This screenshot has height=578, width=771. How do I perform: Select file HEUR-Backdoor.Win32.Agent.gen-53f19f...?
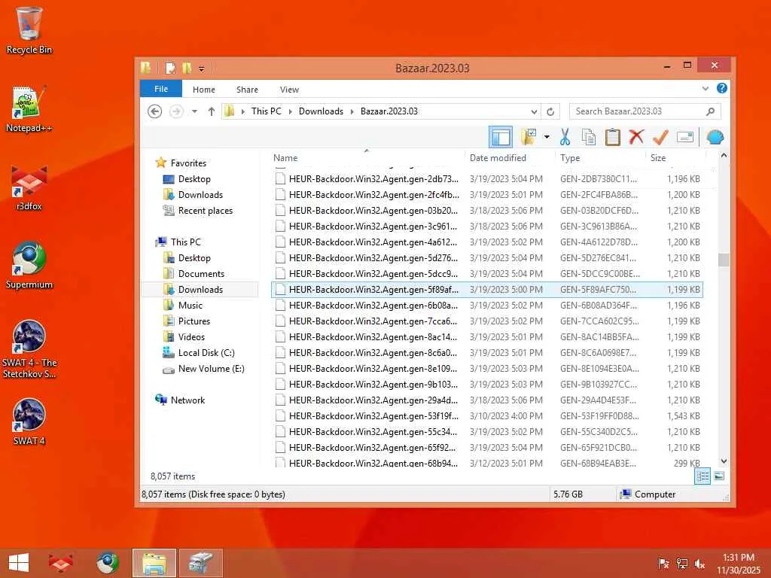coord(487,415)
